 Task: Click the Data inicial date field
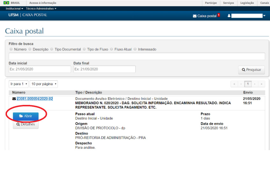pyautogui.click(x=40, y=69)
